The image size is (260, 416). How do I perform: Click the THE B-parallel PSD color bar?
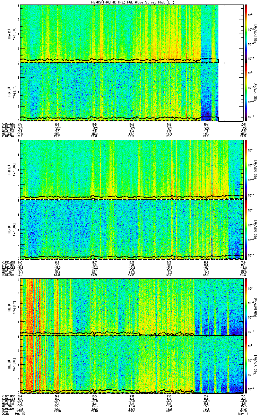click(246, 365)
